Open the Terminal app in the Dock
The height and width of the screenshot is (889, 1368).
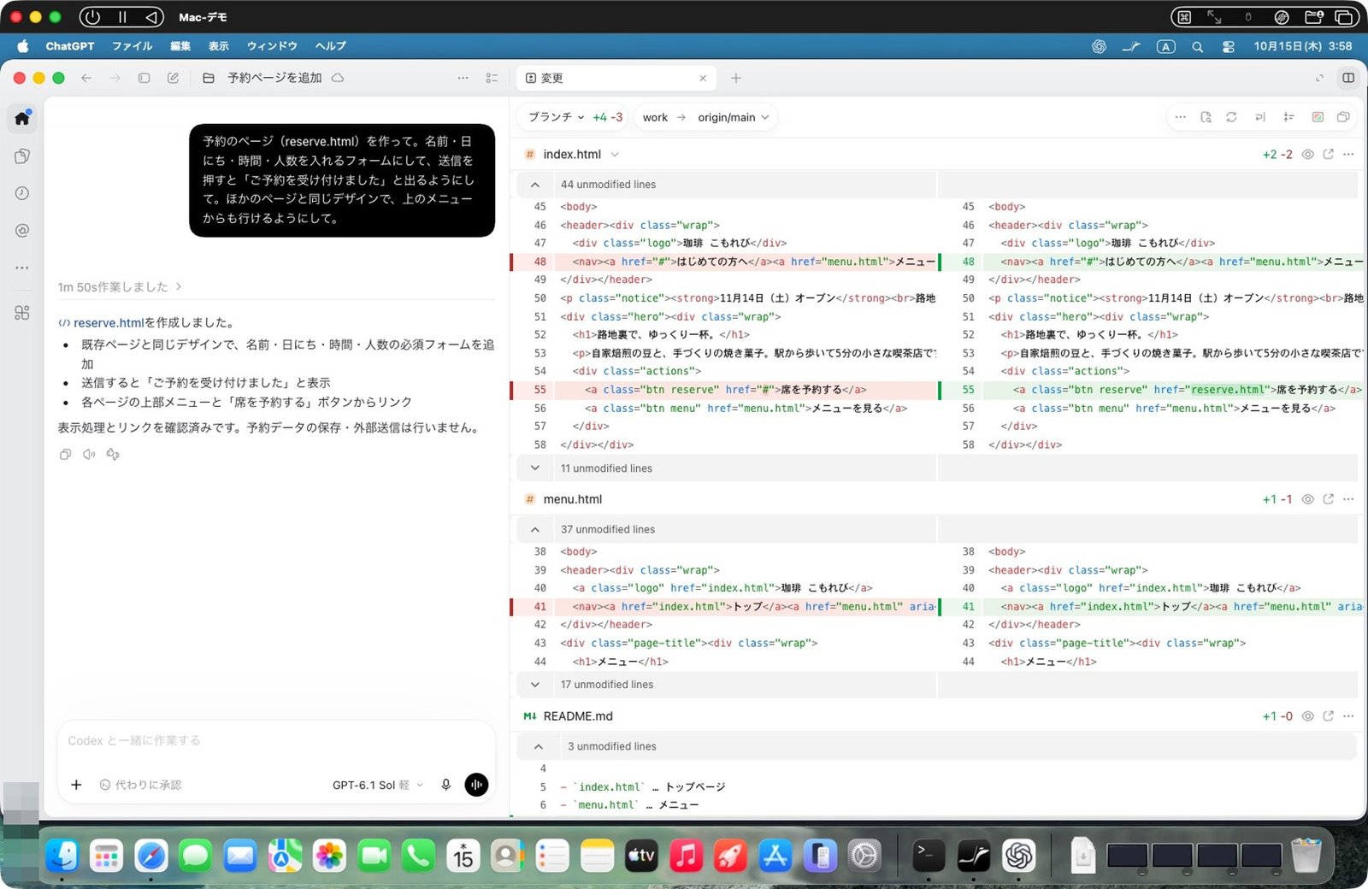point(929,856)
